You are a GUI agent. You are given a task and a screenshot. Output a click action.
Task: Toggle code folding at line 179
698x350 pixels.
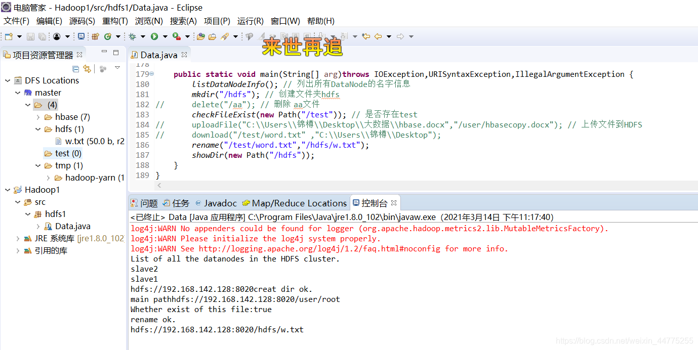click(152, 74)
